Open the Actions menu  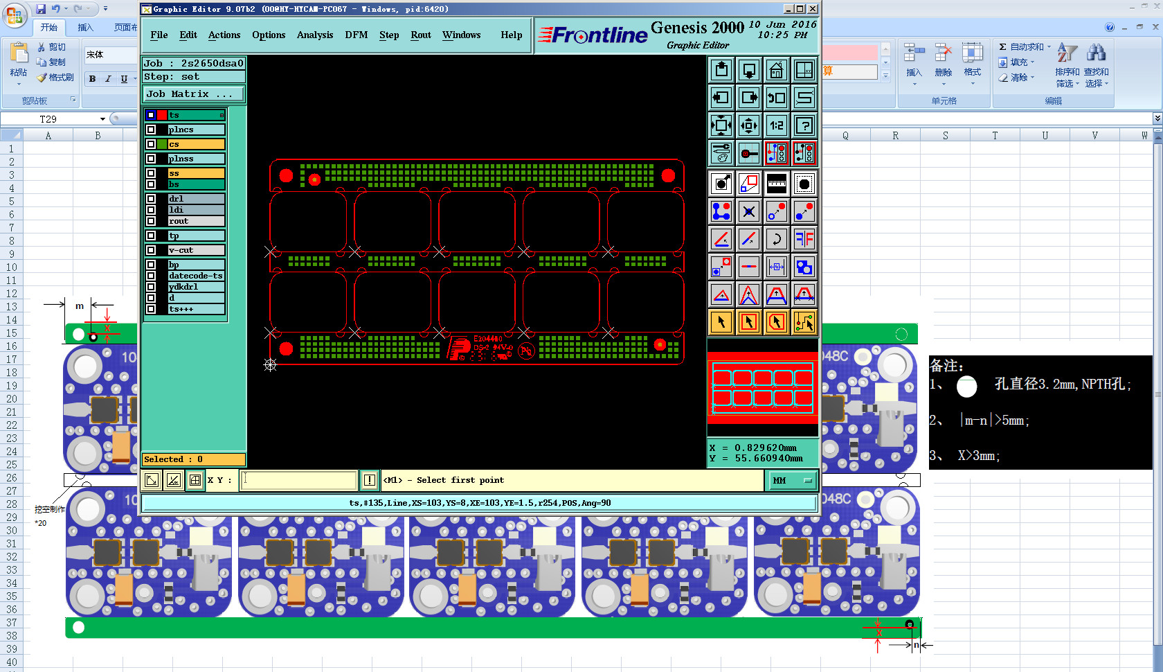(224, 35)
